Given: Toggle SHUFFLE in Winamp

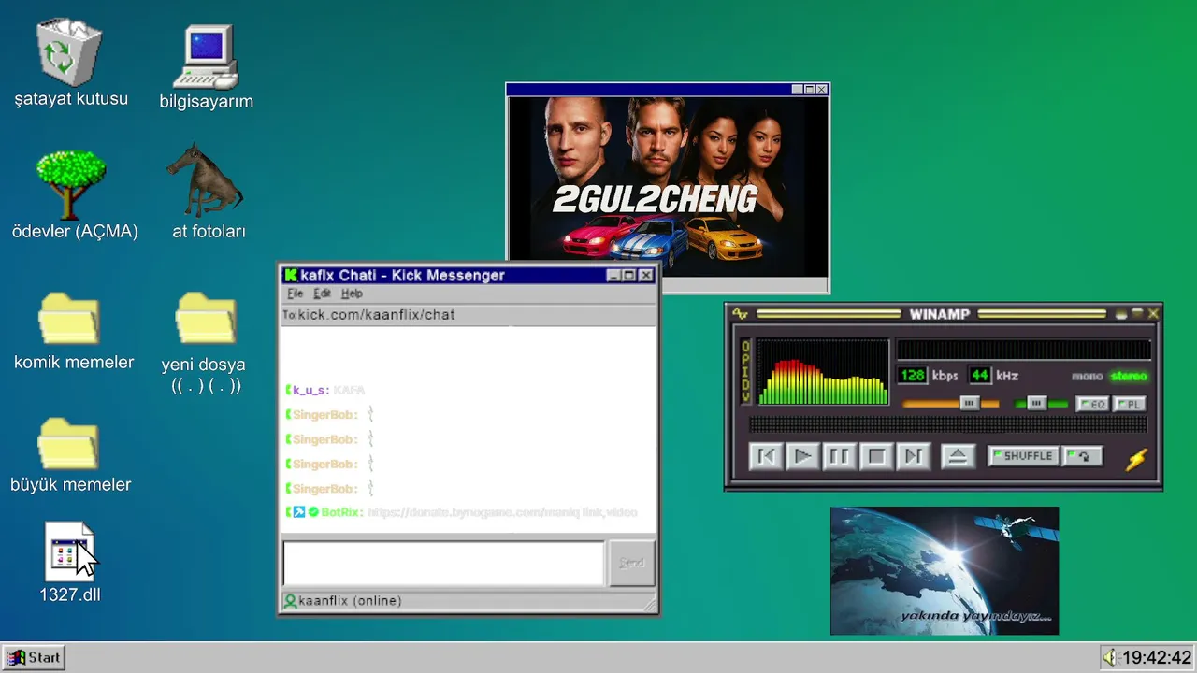Looking at the screenshot, I should [1023, 456].
